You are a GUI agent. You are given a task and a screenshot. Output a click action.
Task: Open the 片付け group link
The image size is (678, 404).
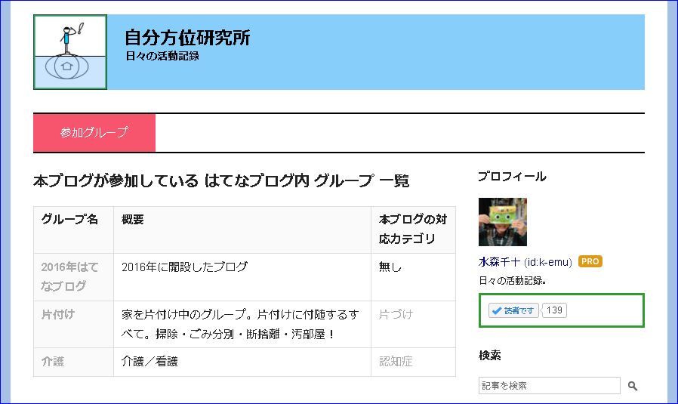pyautogui.click(x=58, y=314)
